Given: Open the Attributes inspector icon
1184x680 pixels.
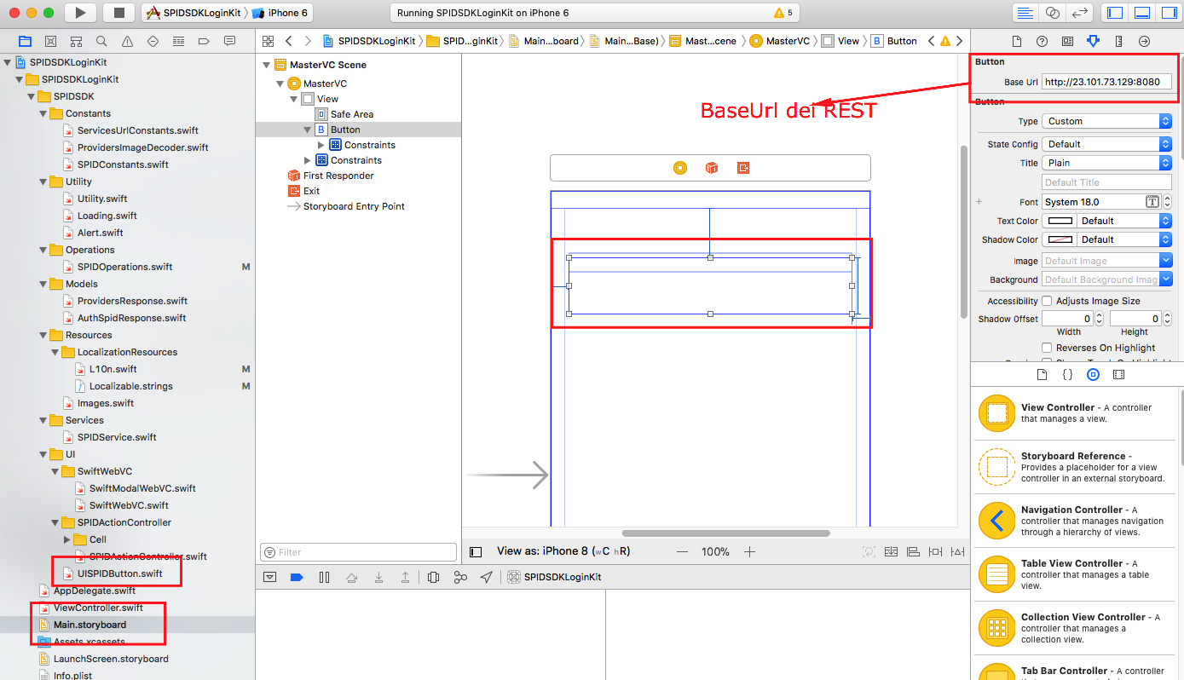Looking at the screenshot, I should click(1093, 41).
